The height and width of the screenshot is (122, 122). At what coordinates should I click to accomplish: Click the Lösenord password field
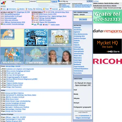pos(44,2)
